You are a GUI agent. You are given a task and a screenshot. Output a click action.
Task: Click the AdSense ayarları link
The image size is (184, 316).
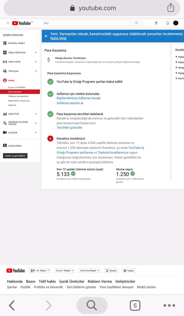pyautogui.click(x=68, y=103)
